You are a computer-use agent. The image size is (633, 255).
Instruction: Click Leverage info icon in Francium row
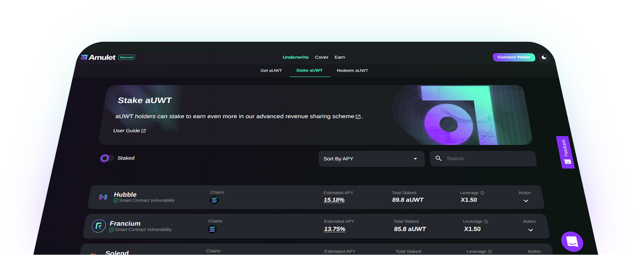(486, 222)
